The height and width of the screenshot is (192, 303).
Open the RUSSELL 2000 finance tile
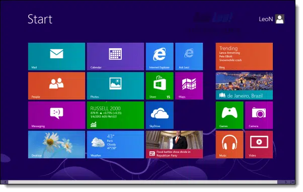tap(115, 115)
